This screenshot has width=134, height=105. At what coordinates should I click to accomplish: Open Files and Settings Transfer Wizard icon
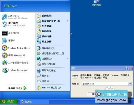pos(5,63)
